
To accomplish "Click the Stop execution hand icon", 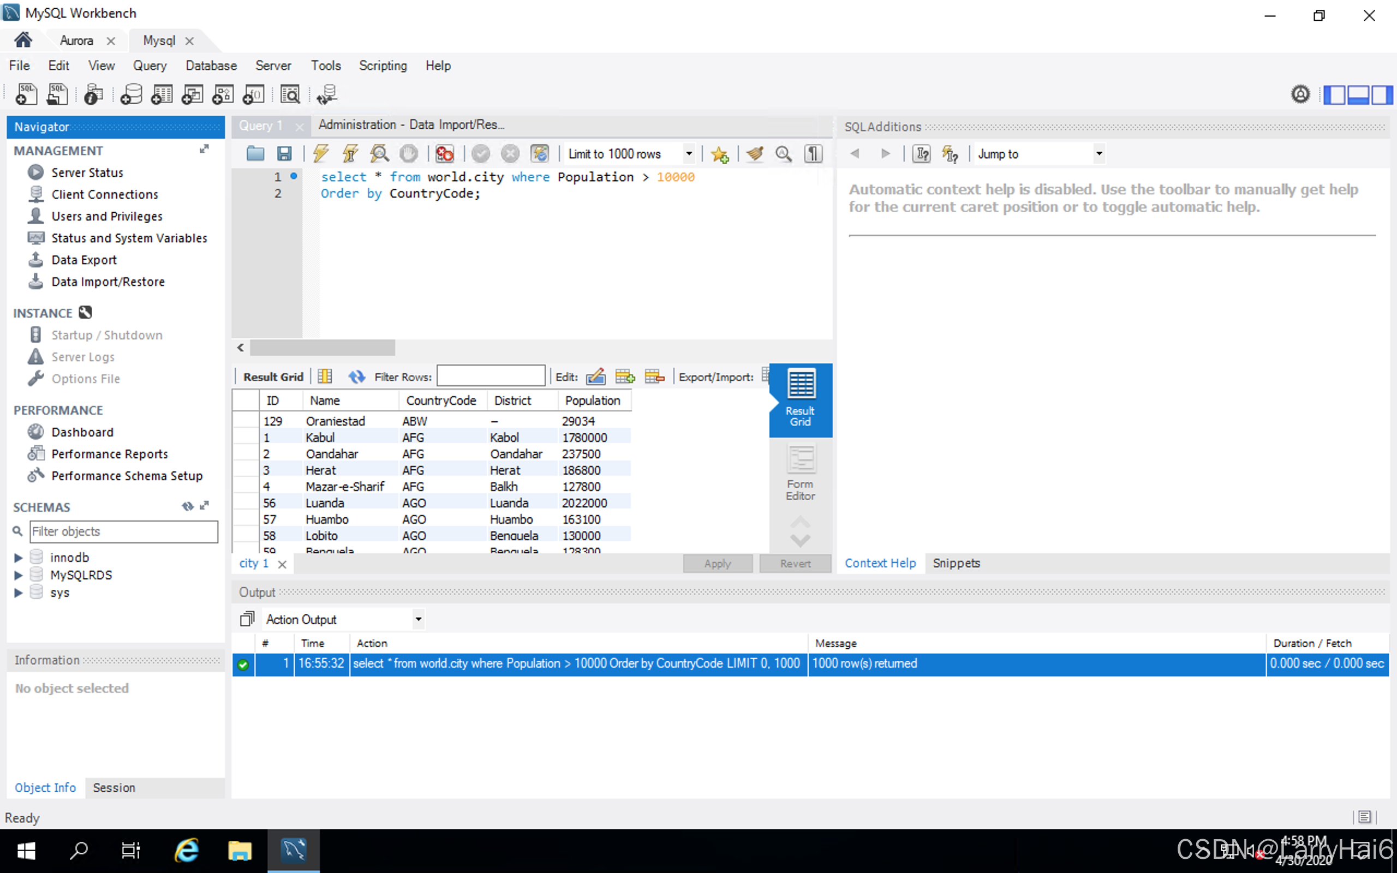I will [x=409, y=153].
